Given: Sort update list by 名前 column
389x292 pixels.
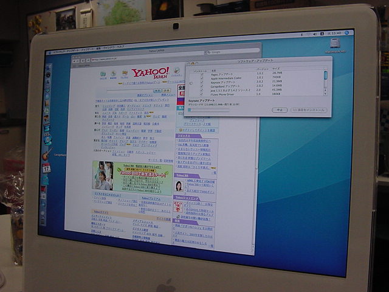Looking at the screenshot, I should [x=213, y=71].
